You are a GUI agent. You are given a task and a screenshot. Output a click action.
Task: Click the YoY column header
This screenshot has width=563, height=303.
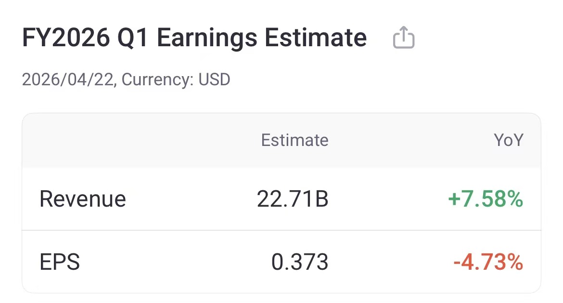[x=508, y=140]
